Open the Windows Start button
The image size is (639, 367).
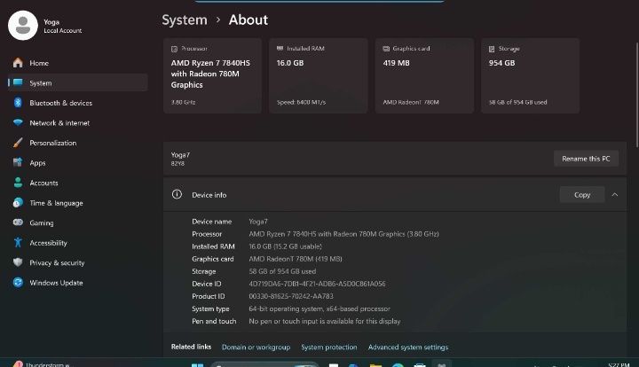[197, 364]
